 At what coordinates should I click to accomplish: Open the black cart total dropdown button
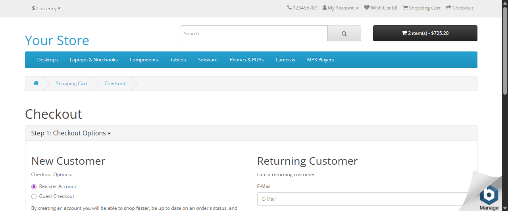[x=425, y=33]
